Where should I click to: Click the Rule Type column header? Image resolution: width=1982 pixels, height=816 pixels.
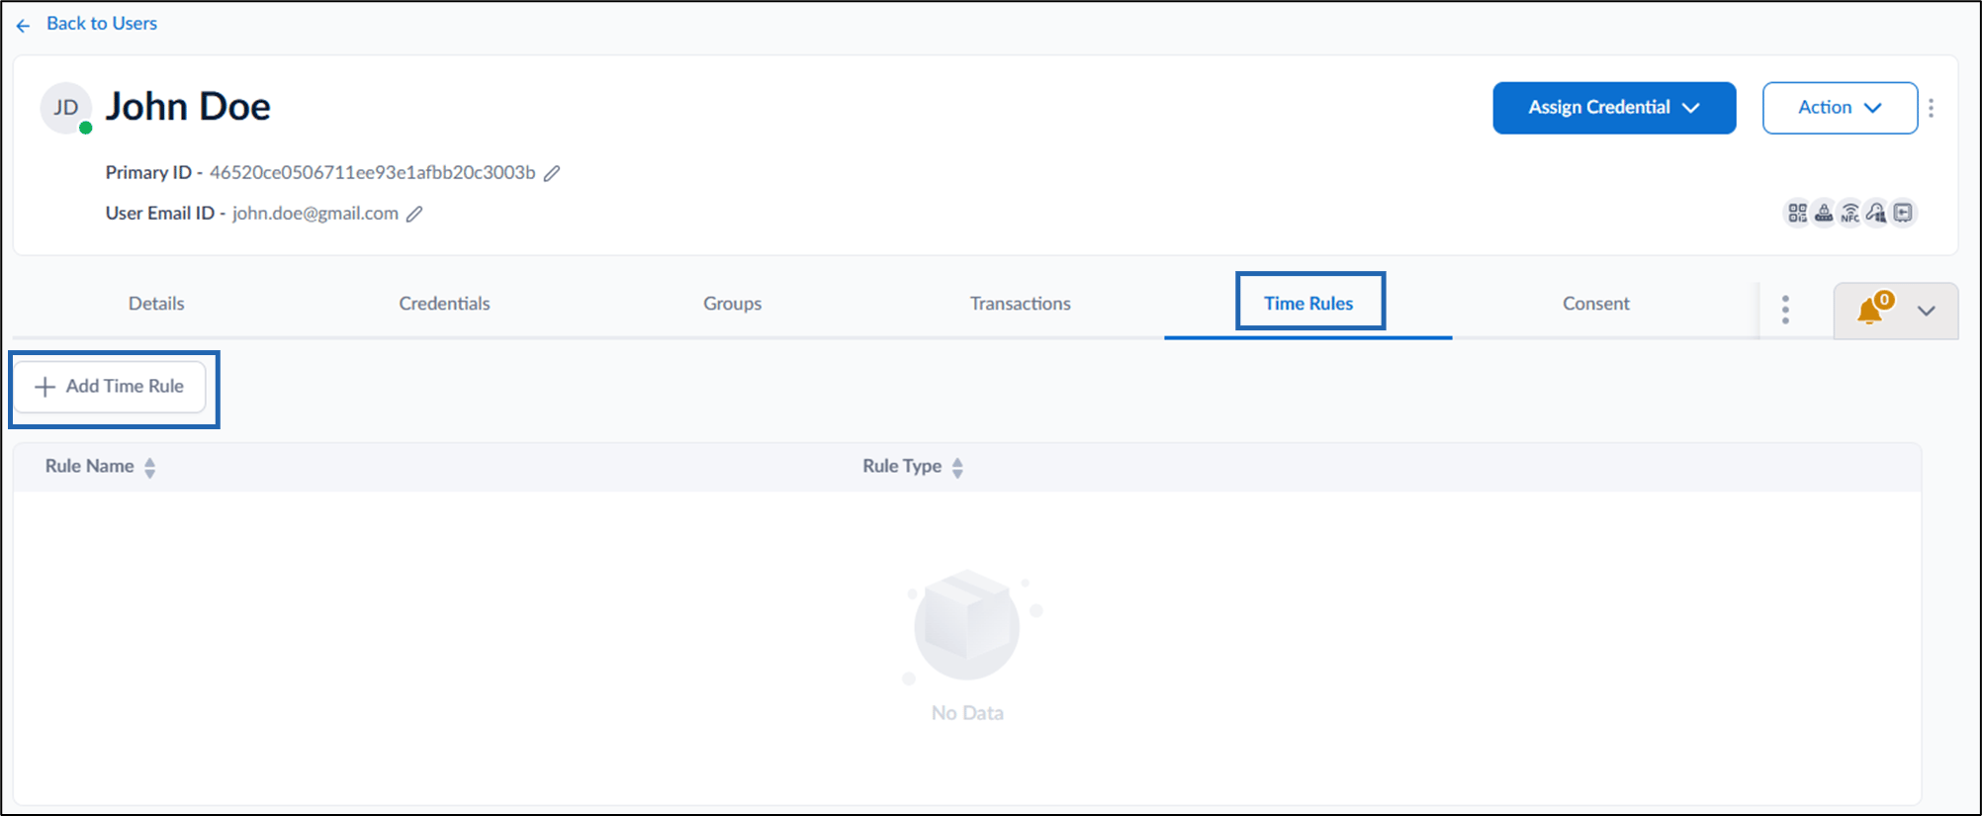pyautogui.click(x=902, y=466)
